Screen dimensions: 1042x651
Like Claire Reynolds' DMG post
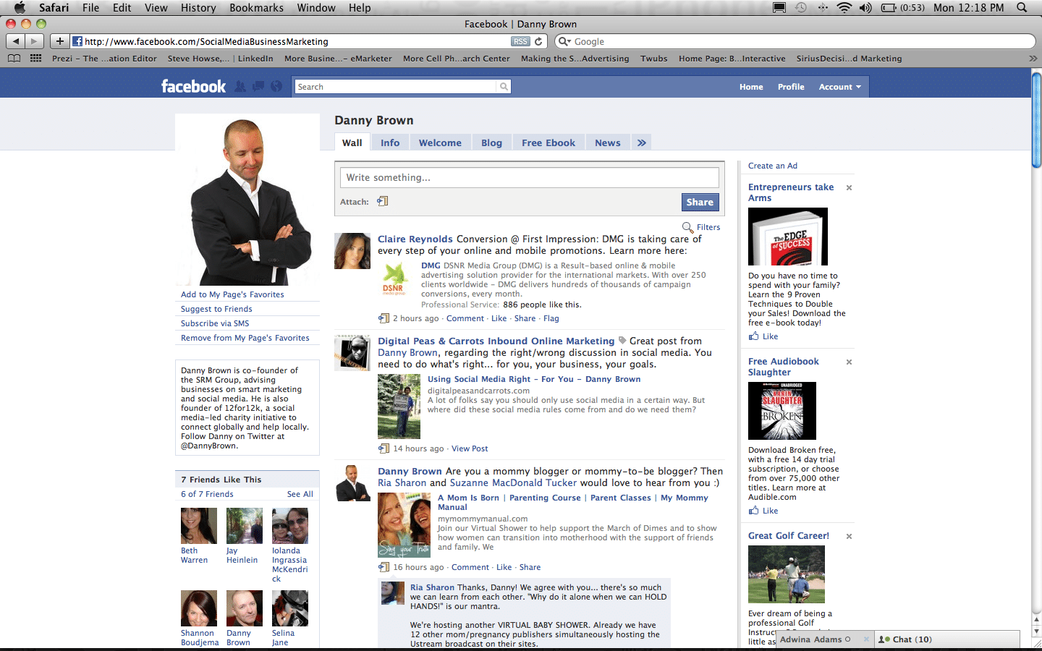point(499,318)
